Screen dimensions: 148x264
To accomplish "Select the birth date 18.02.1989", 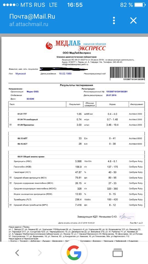I will click(x=66, y=74).
